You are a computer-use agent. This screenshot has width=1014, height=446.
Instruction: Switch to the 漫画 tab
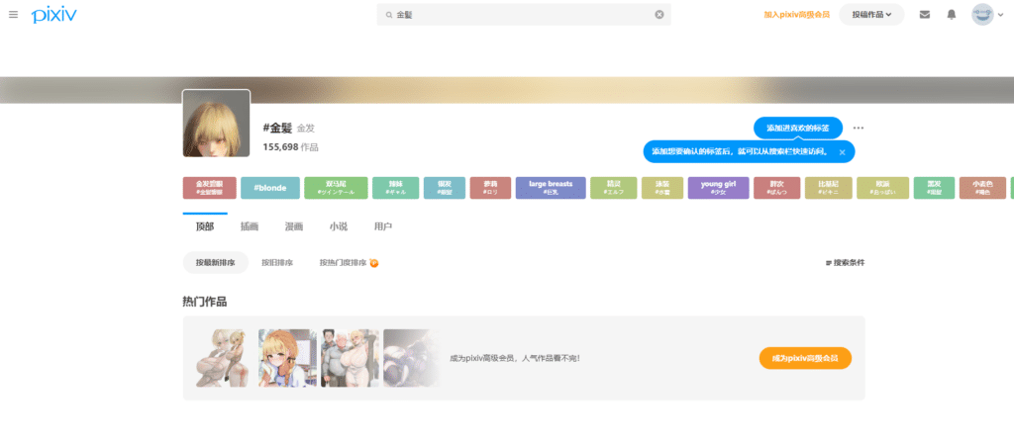point(294,226)
